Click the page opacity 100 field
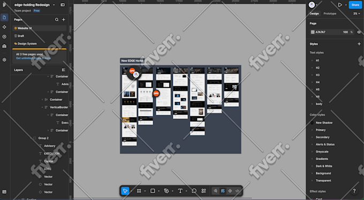The width and height of the screenshot is (364, 200). click(x=345, y=32)
